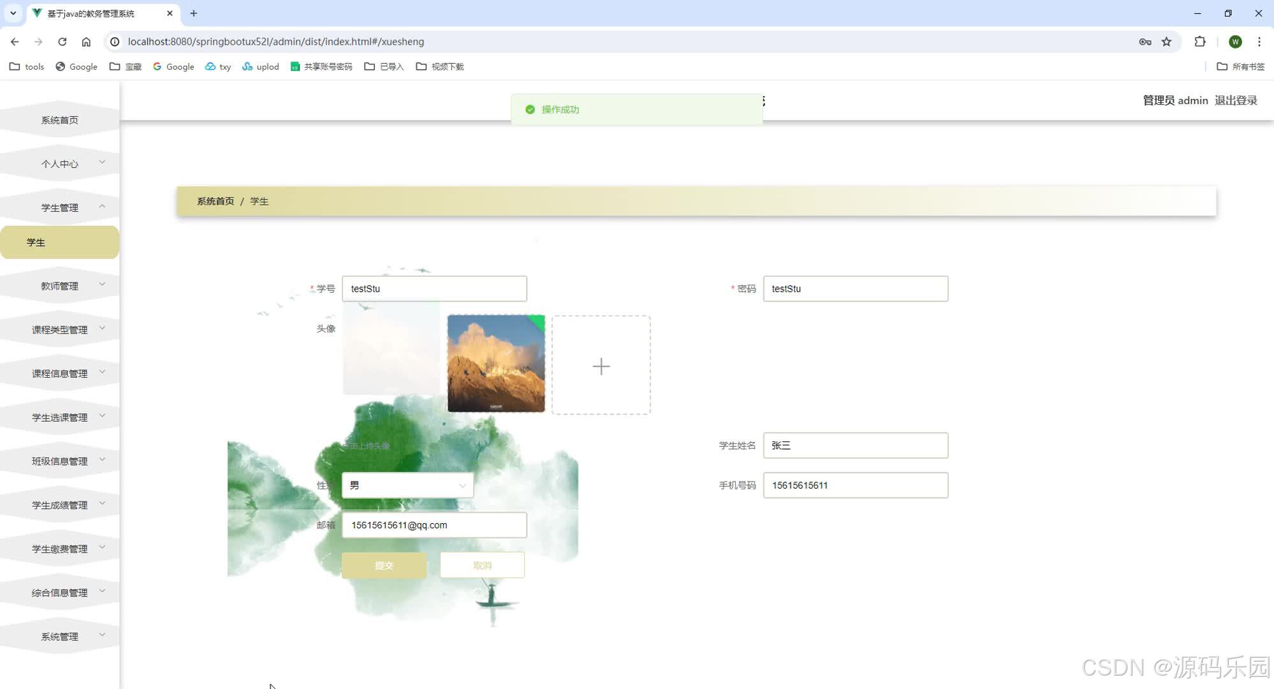This screenshot has width=1274, height=689.
Task: Open the extensions puzzle icon
Action: tap(1199, 41)
